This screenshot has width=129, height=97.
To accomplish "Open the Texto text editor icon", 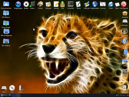I will point(78,4).
